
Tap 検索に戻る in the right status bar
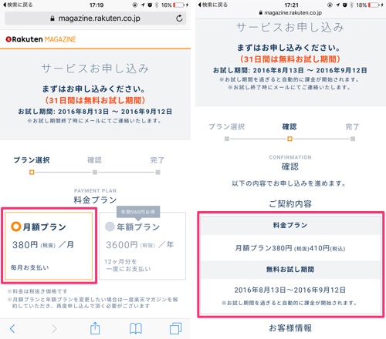(212, 5)
